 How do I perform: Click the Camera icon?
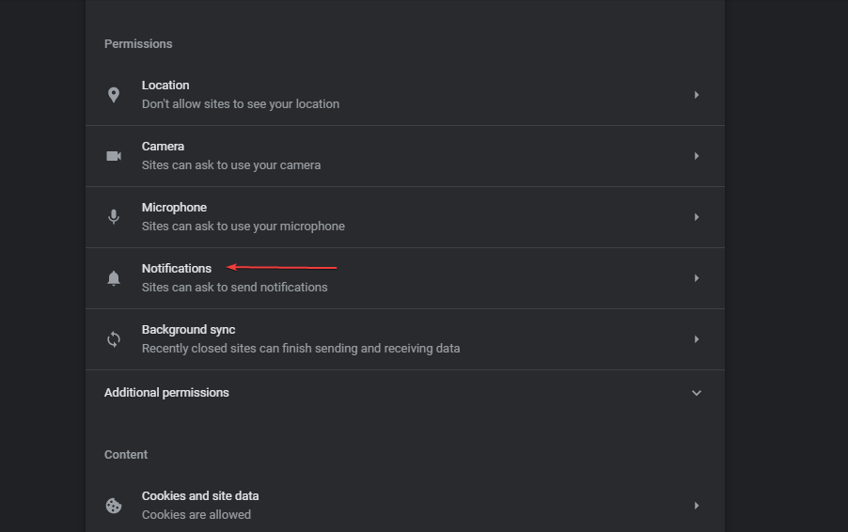[x=114, y=156]
